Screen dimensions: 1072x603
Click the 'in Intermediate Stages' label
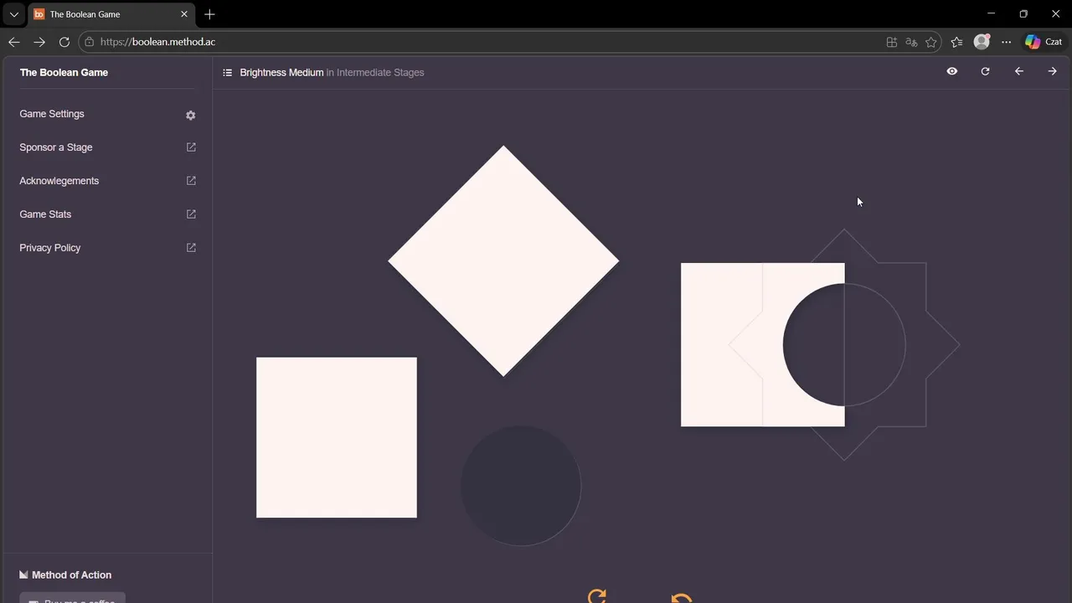click(x=375, y=73)
